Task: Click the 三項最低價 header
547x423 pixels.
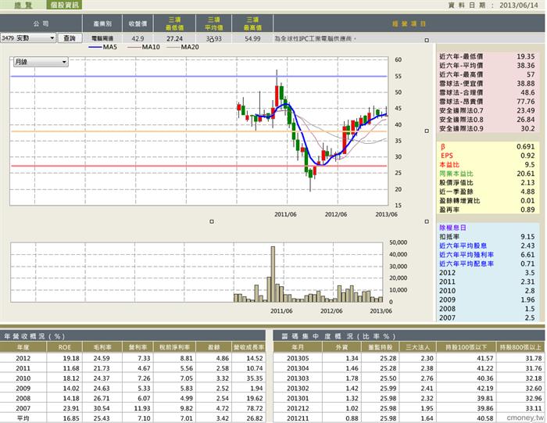Action: [x=175, y=23]
